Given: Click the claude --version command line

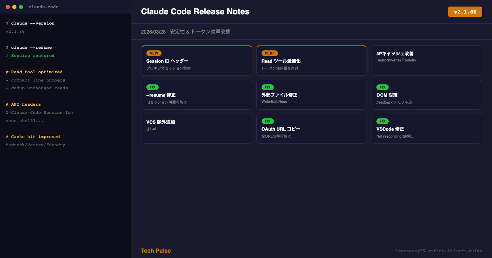Looking at the screenshot, I should coord(32,23).
